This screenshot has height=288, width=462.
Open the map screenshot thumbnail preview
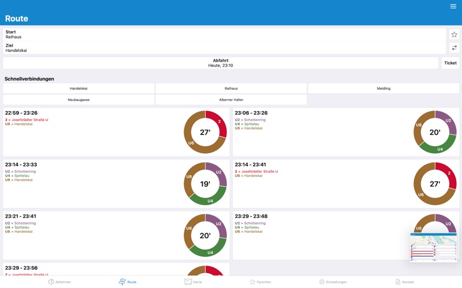click(x=434, y=248)
